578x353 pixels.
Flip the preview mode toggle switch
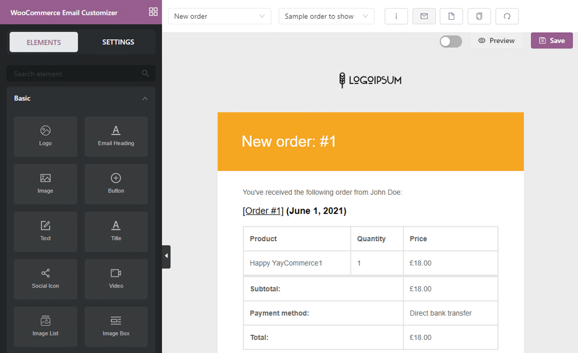click(450, 41)
